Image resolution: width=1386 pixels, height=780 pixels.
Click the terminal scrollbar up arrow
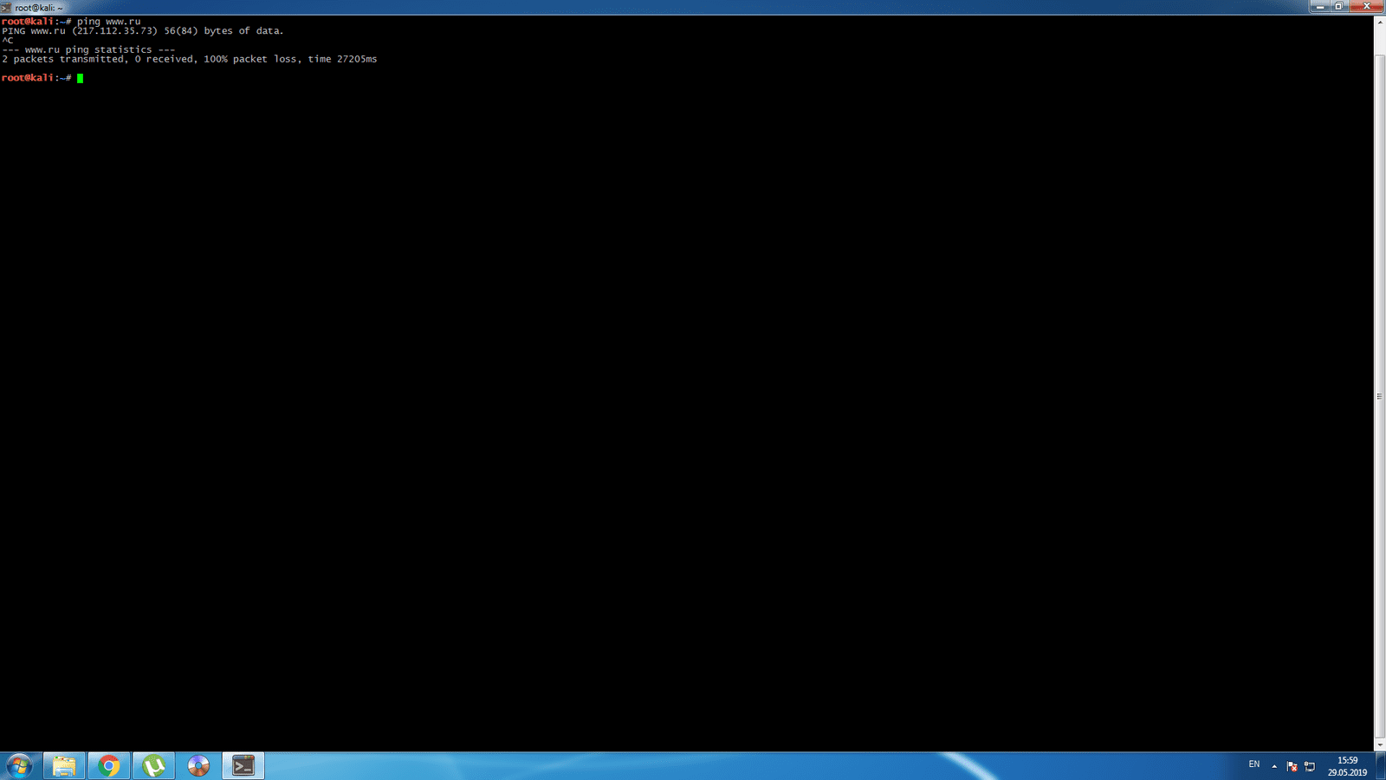pyautogui.click(x=1379, y=22)
